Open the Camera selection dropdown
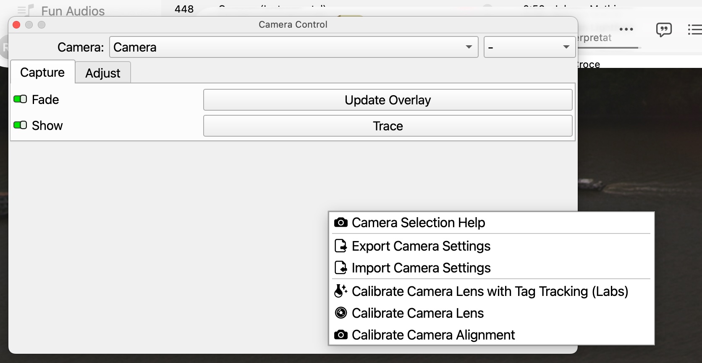The width and height of the screenshot is (702, 363). pos(293,47)
